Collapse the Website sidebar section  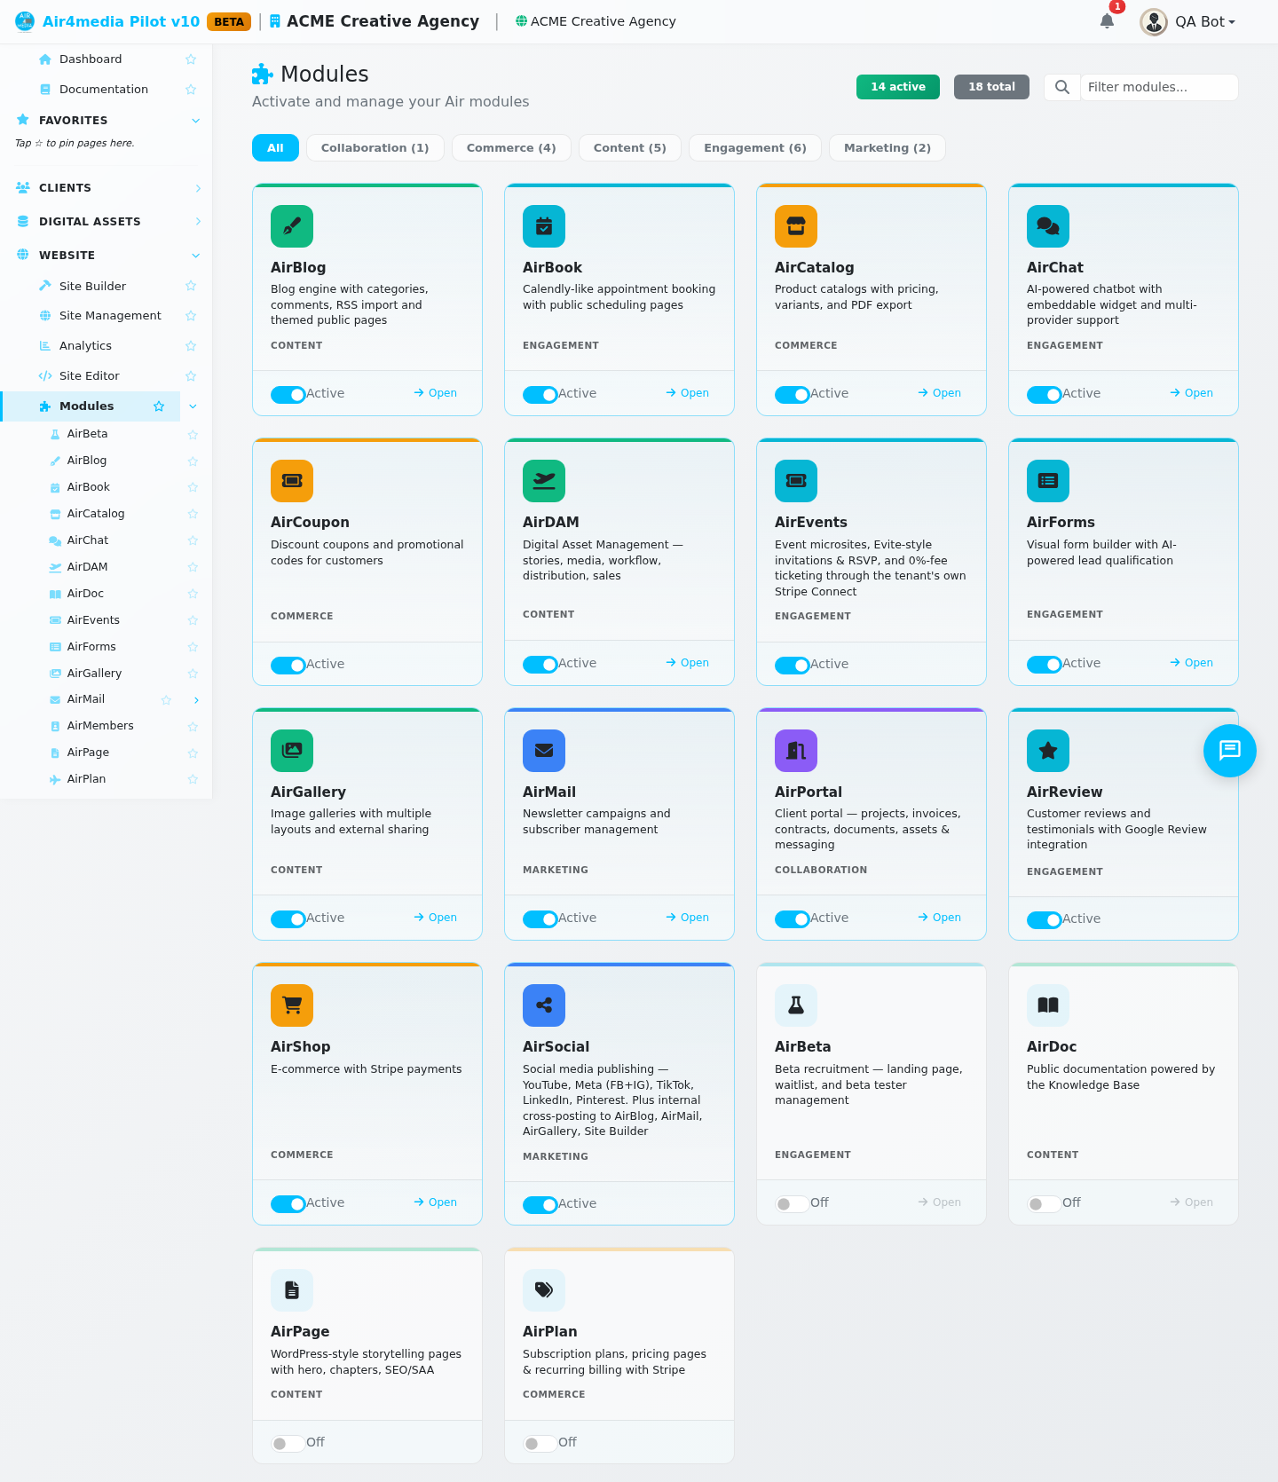click(x=195, y=256)
